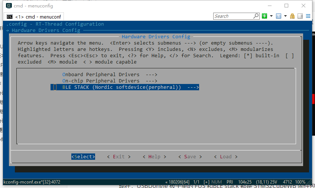Image resolution: width=315 pixels, height=188 pixels.
Task: Click the active console switcher icon
Action: pos(279,16)
